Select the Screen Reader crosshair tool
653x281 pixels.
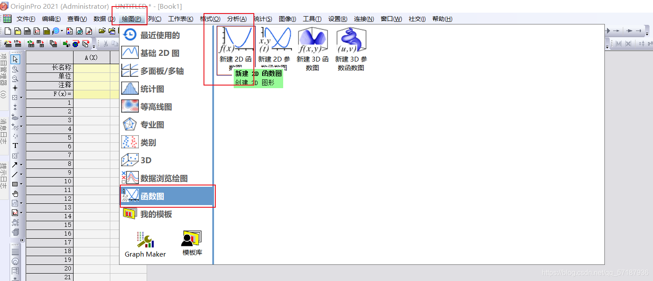(15, 88)
